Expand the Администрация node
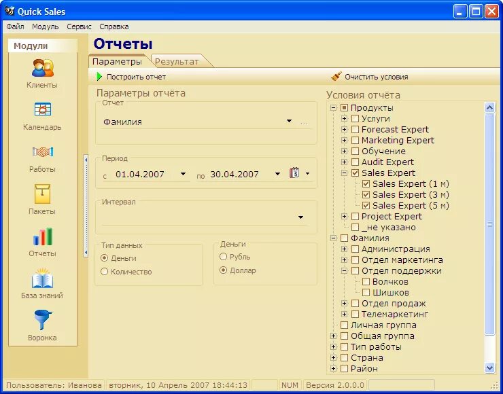This screenshot has width=503, height=394. (344, 249)
